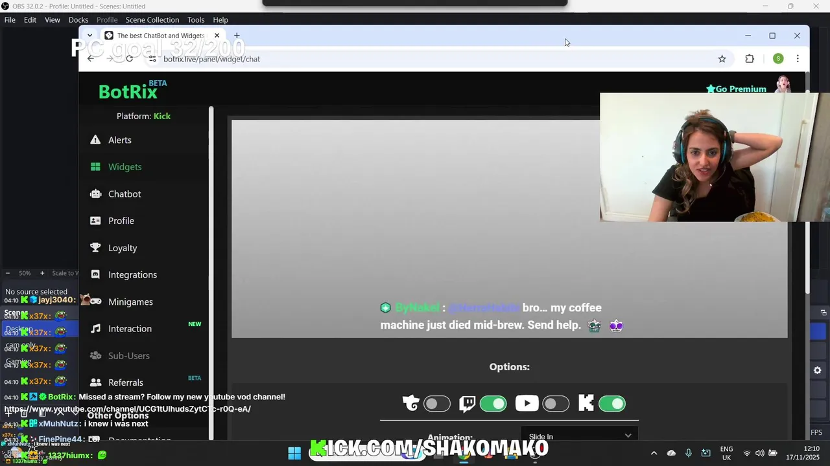Click the OneDrive cloud tray icon

(x=671, y=453)
